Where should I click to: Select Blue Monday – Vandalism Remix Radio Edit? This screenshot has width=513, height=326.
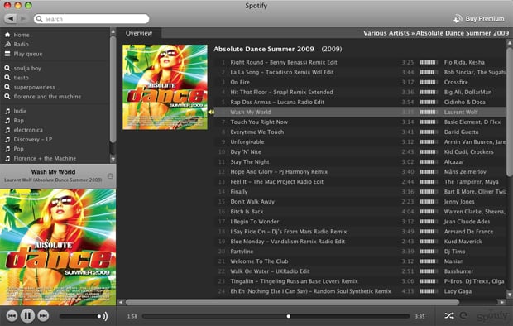[x=288, y=242]
